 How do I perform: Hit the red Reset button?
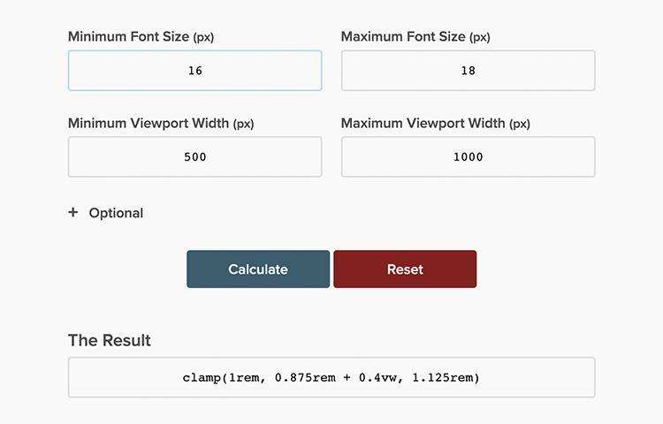coord(405,269)
